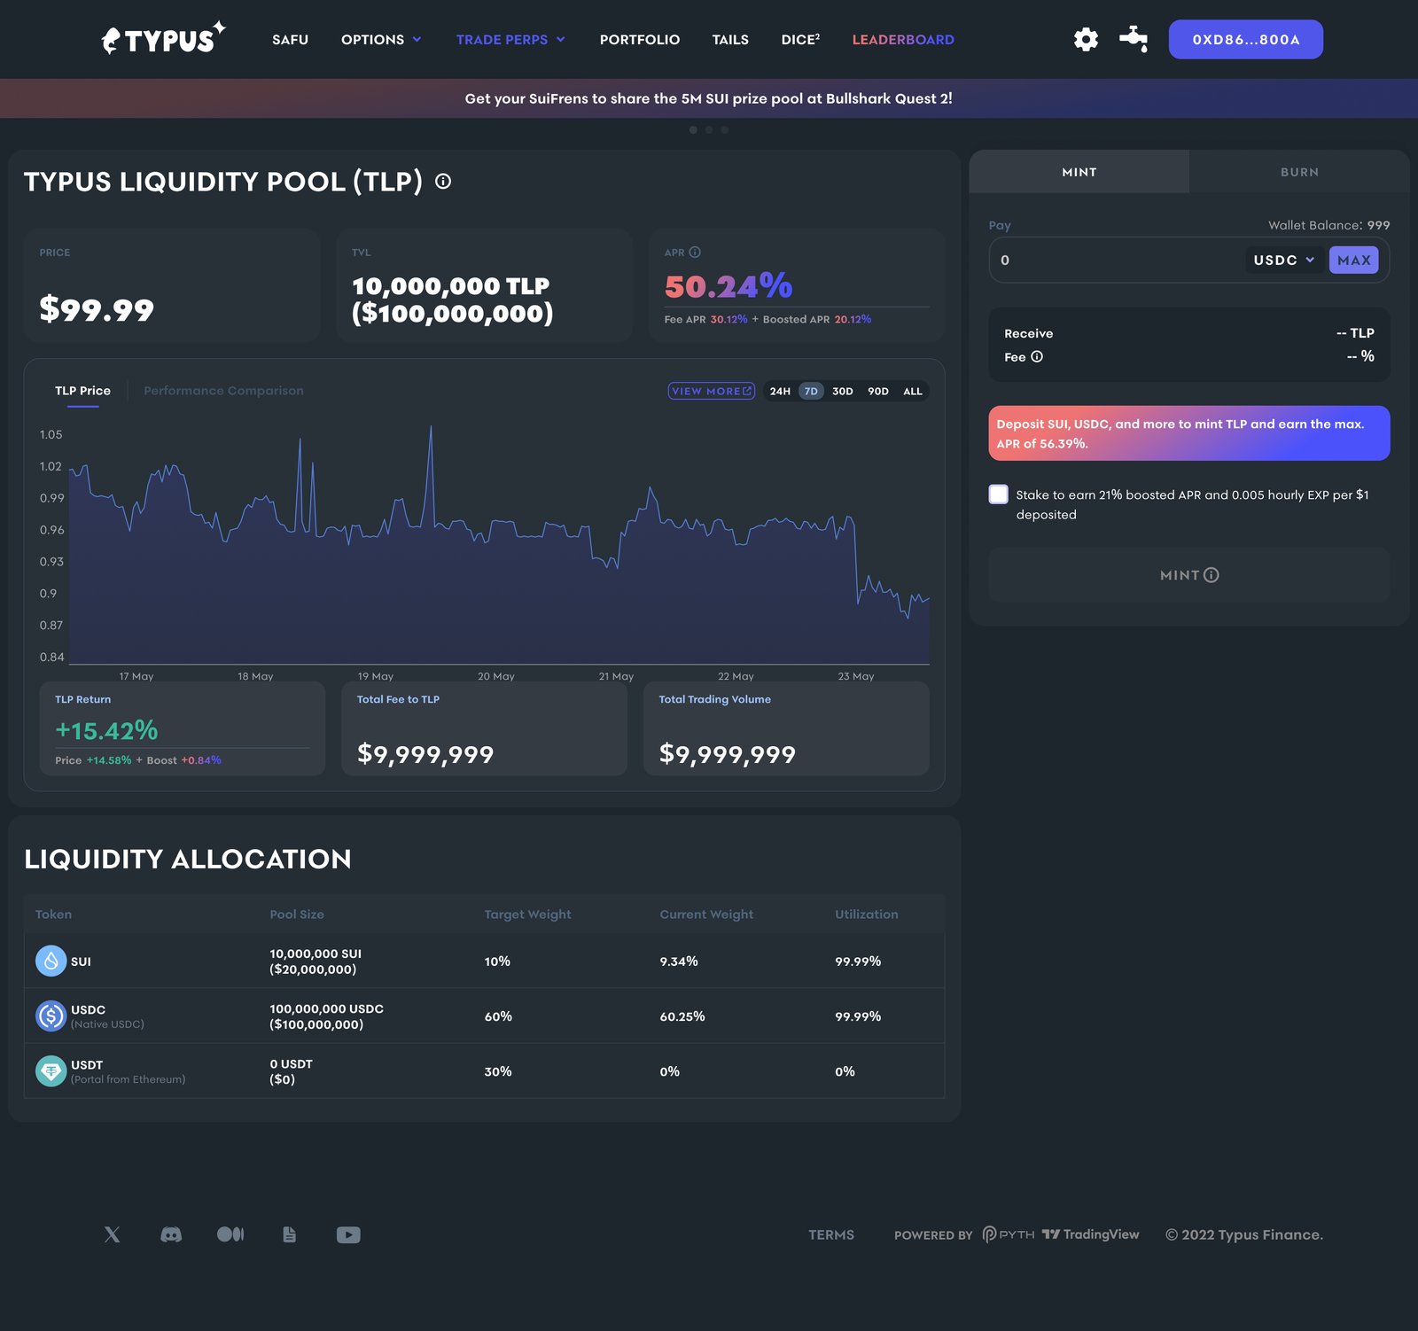Select the third banner carousel dot
This screenshot has height=1331, width=1418.
(x=725, y=129)
